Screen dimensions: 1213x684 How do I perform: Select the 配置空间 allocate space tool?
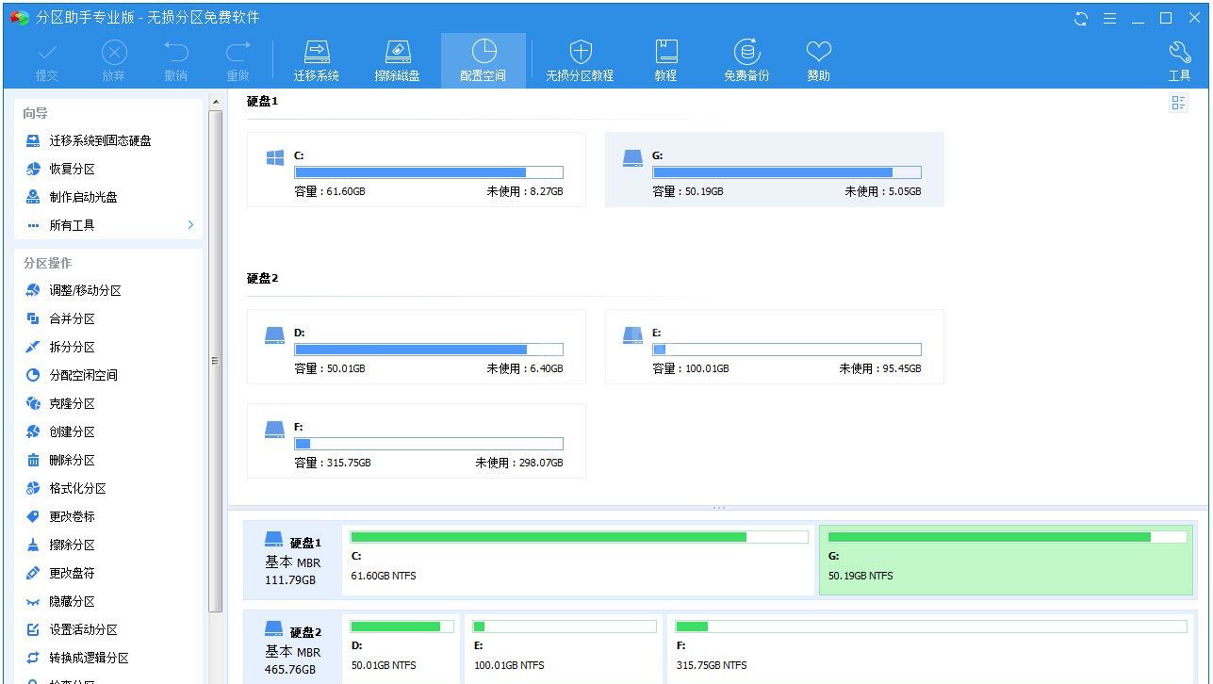[x=484, y=61]
